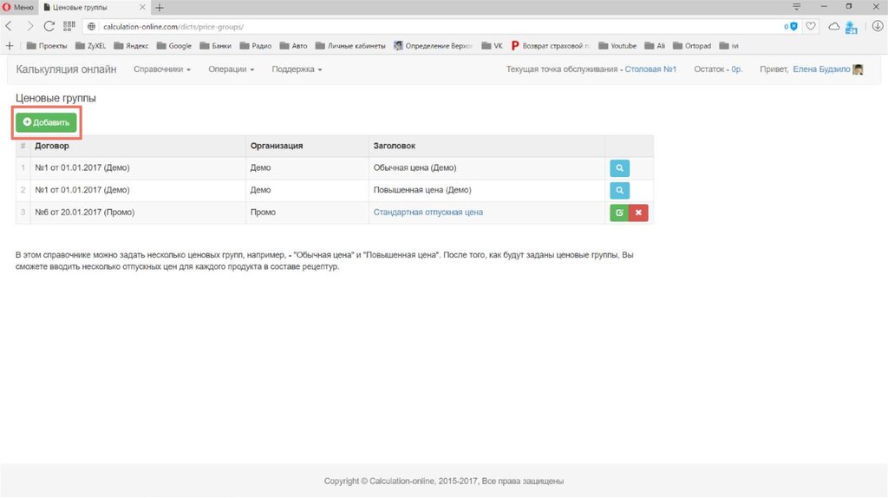Image resolution: width=888 pixels, height=498 pixels.
Task: Click the Столовая №1 service point link
Action: click(x=650, y=69)
